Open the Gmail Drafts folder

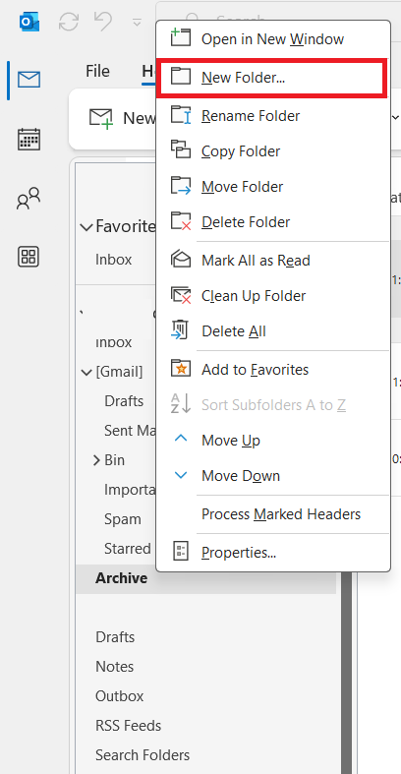coord(124,401)
